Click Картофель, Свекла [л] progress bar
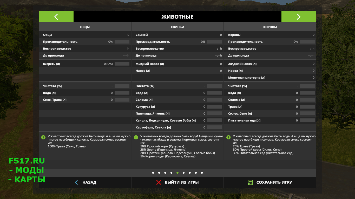 point(215,127)
